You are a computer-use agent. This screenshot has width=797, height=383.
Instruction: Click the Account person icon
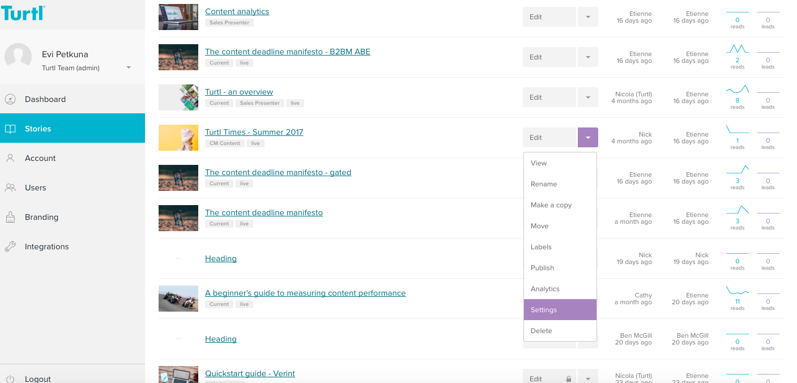[x=10, y=158]
